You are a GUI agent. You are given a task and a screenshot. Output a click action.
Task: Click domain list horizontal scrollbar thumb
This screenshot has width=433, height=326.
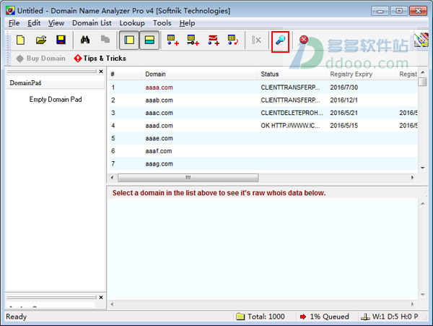[188, 178]
